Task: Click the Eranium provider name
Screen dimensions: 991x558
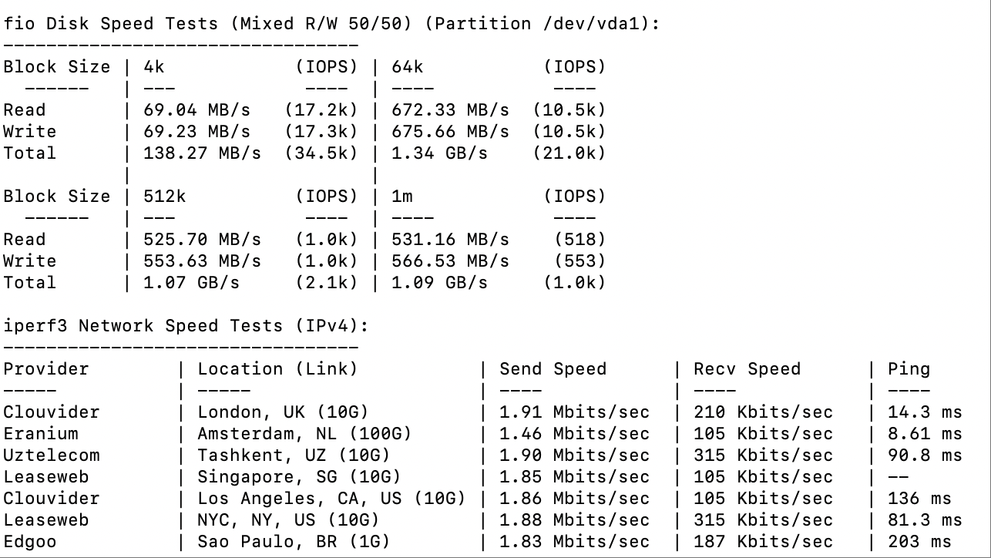Action: (x=41, y=434)
